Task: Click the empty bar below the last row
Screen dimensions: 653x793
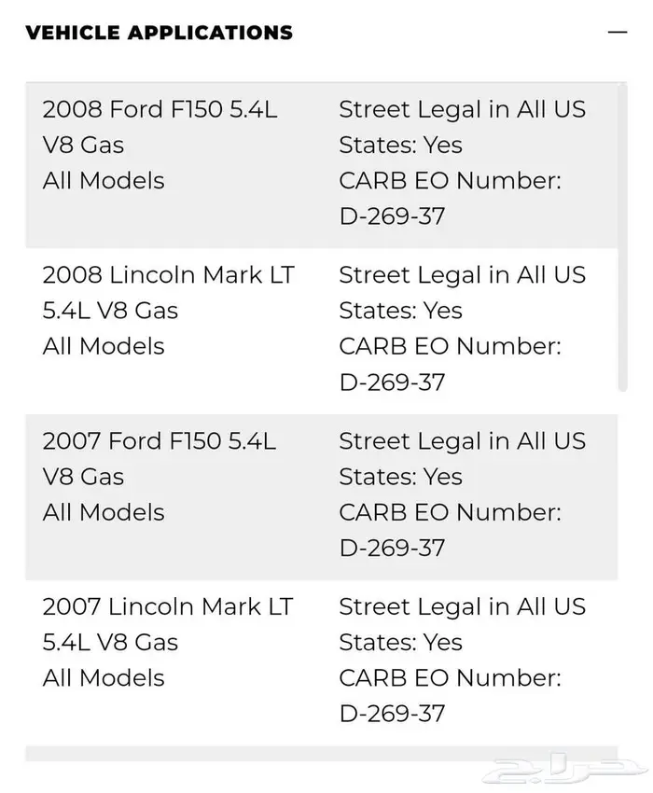Action: (x=326, y=751)
